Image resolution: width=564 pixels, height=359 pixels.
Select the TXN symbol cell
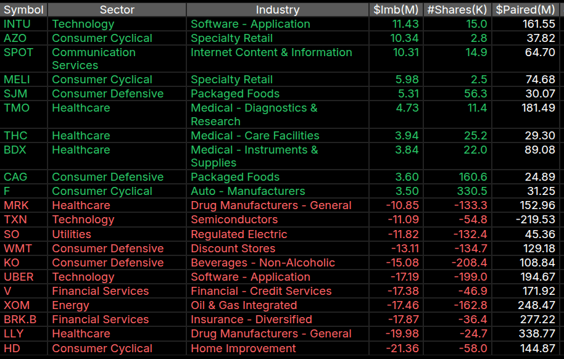click(x=23, y=220)
